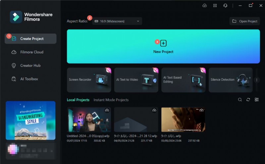This screenshot has width=265, height=164.
Task: Select the Local Projects tab
Action: pos(78,100)
